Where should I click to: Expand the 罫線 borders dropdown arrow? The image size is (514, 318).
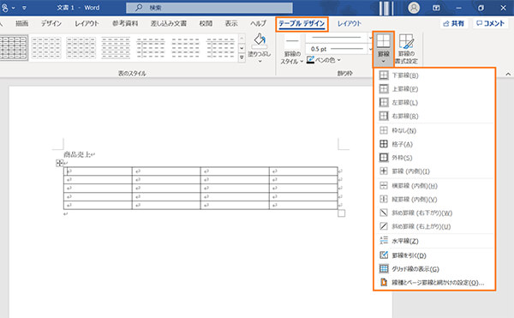pyautogui.click(x=383, y=62)
